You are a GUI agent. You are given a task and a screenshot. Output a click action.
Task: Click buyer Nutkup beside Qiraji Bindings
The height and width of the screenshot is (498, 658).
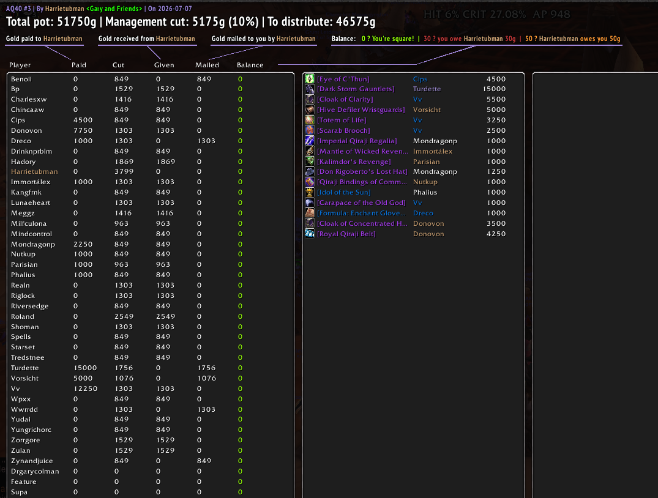[425, 182]
